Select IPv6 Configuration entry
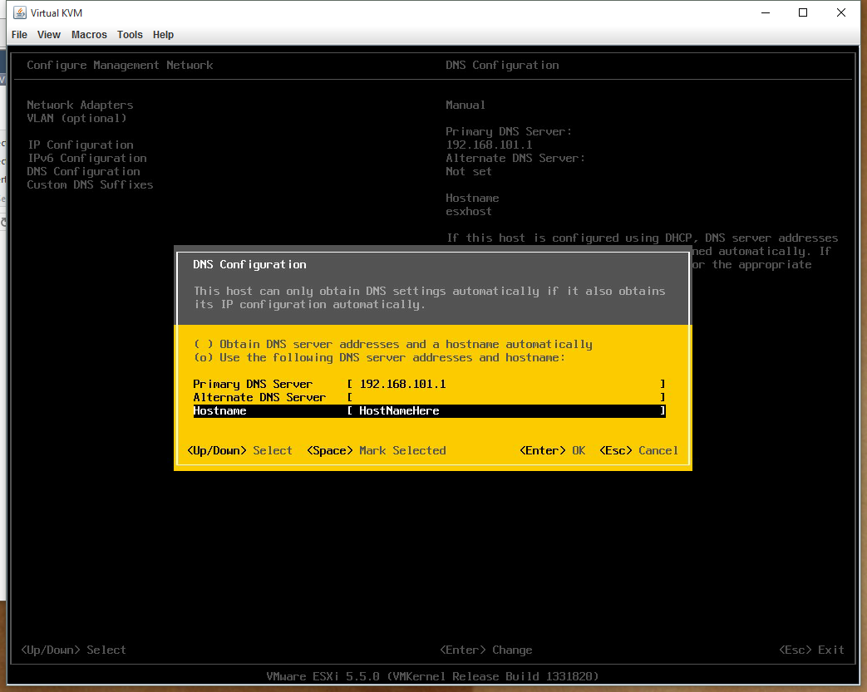This screenshot has width=867, height=692. [x=86, y=158]
